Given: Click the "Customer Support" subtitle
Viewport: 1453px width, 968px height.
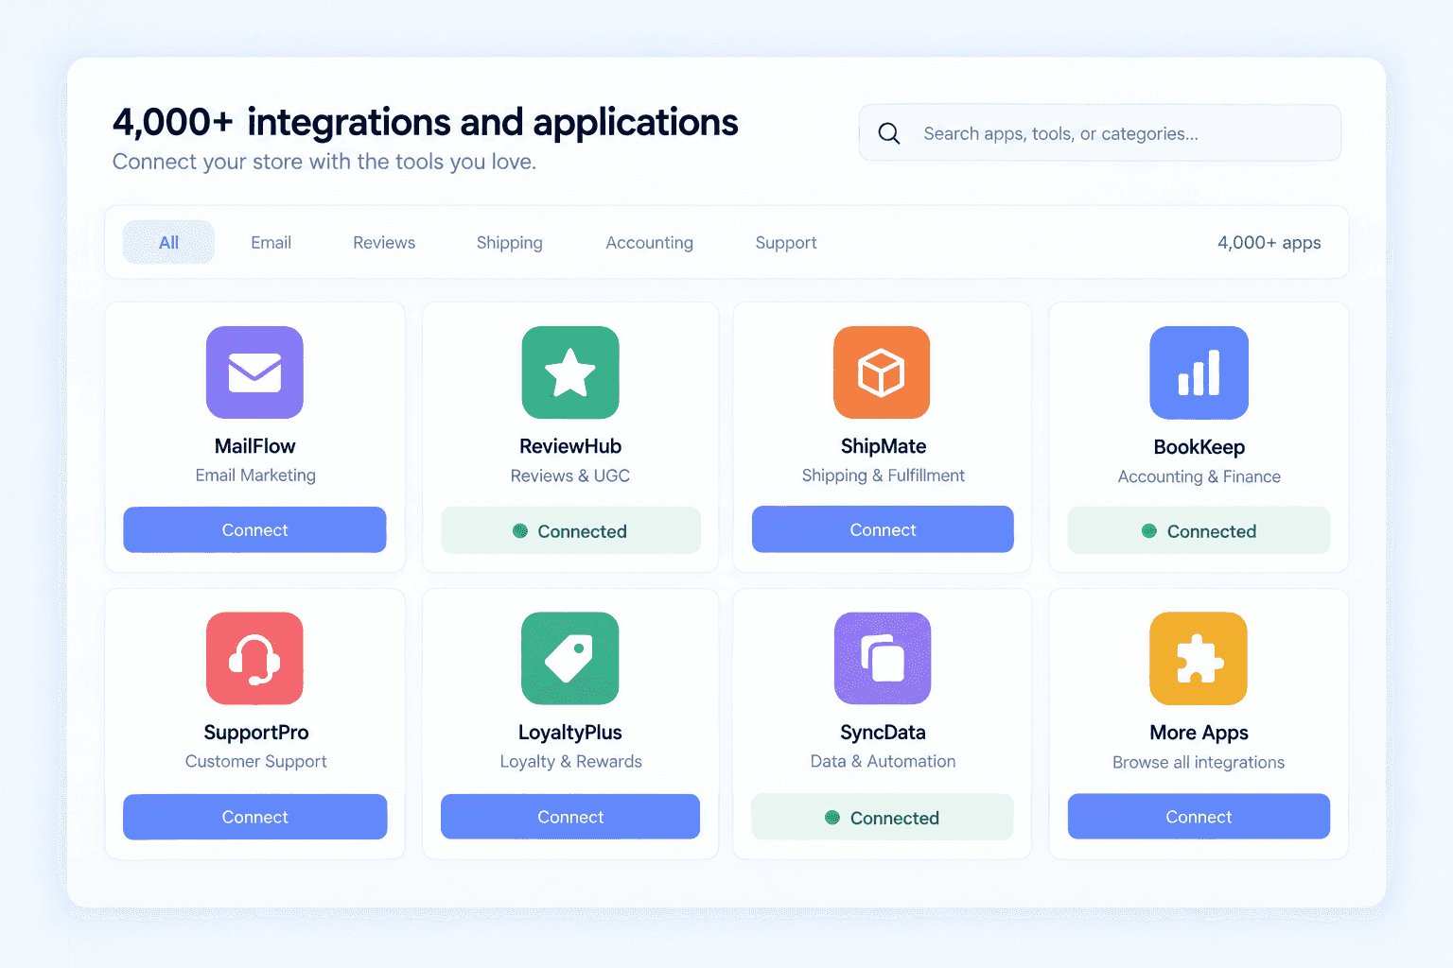Looking at the screenshot, I should tap(255, 762).
